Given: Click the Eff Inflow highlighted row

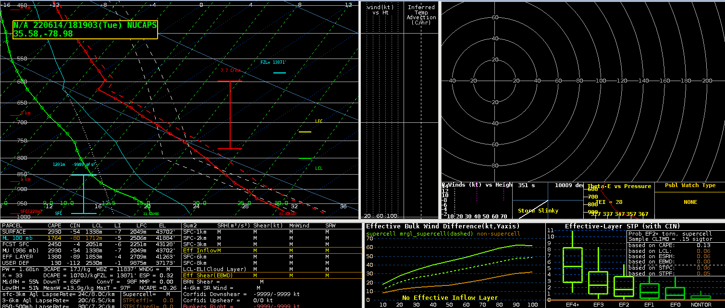Looking at the screenshot, I should point(272,250).
